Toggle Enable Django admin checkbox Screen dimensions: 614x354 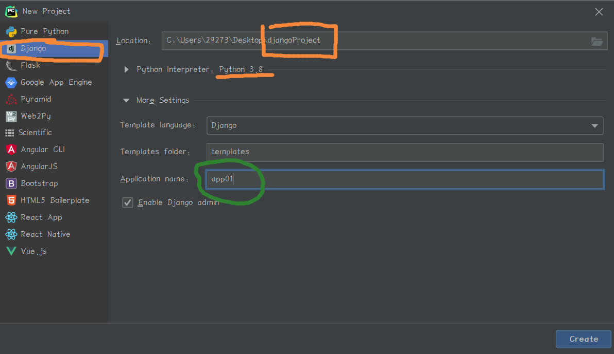tap(128, 202)
